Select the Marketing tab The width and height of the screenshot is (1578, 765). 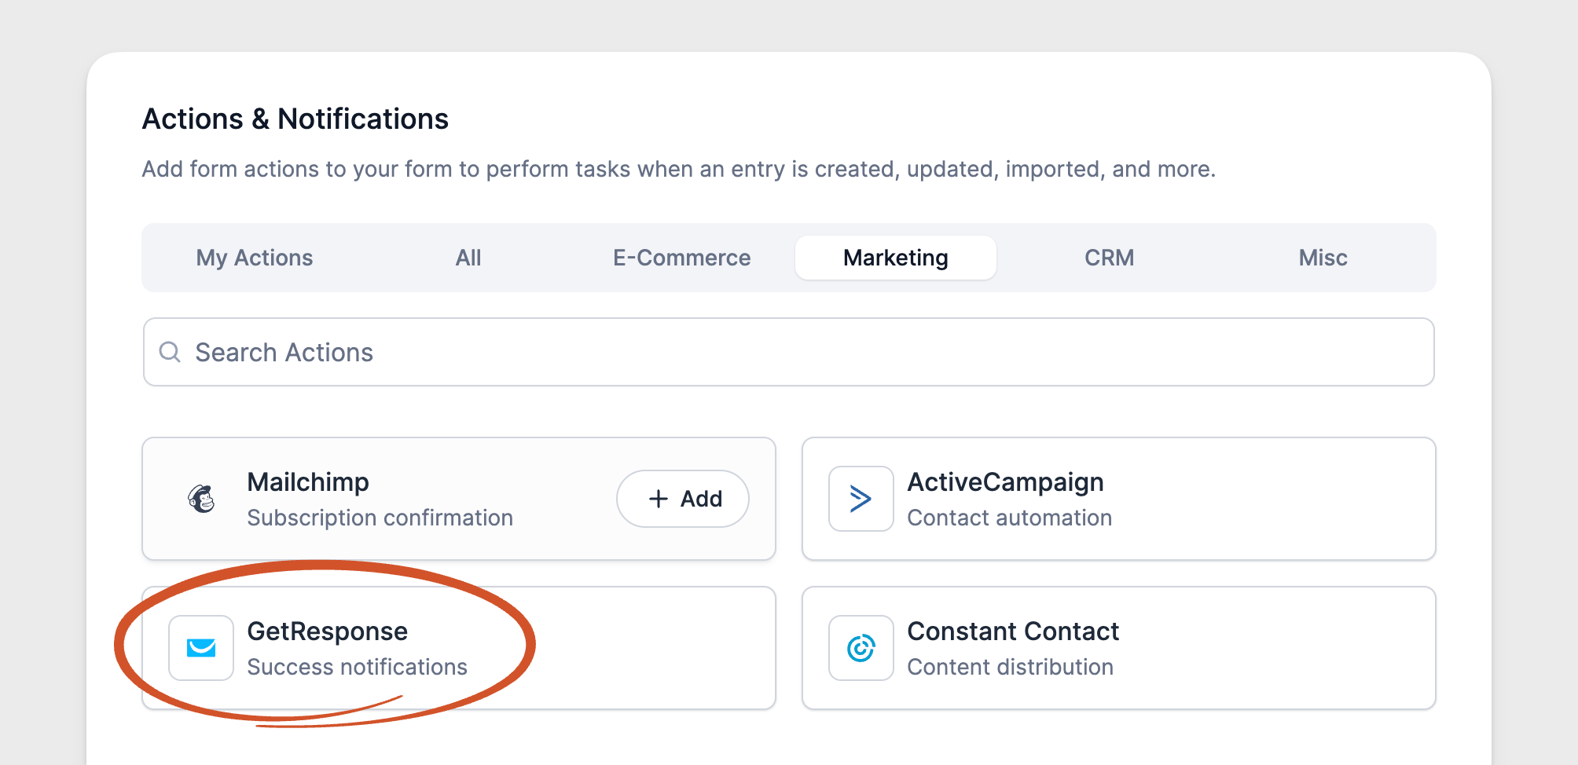pos(896,258)
